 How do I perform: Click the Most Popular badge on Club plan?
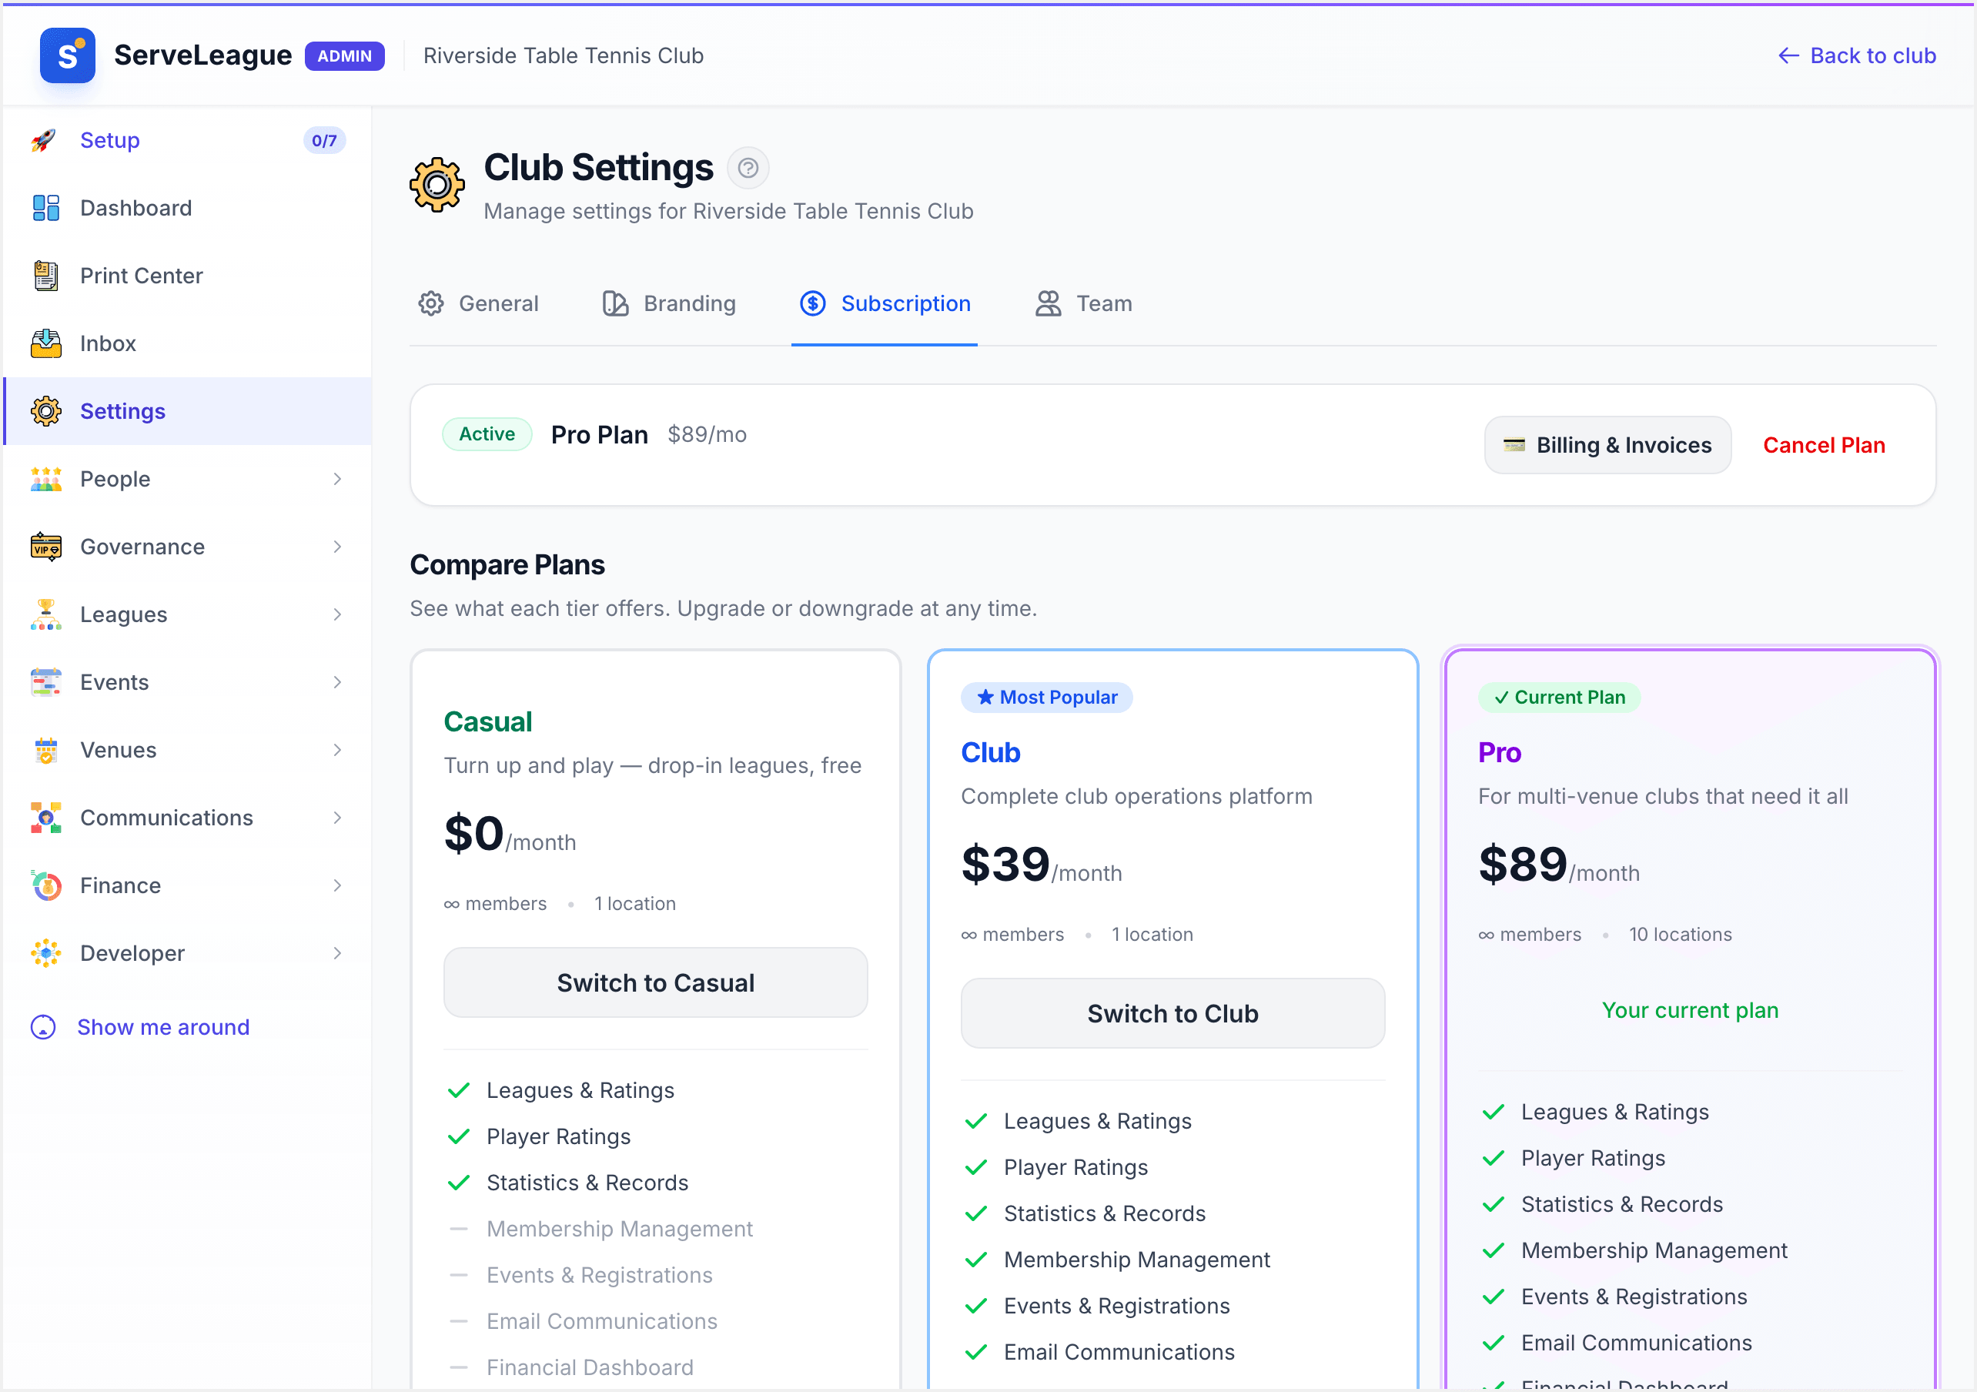1046,697
